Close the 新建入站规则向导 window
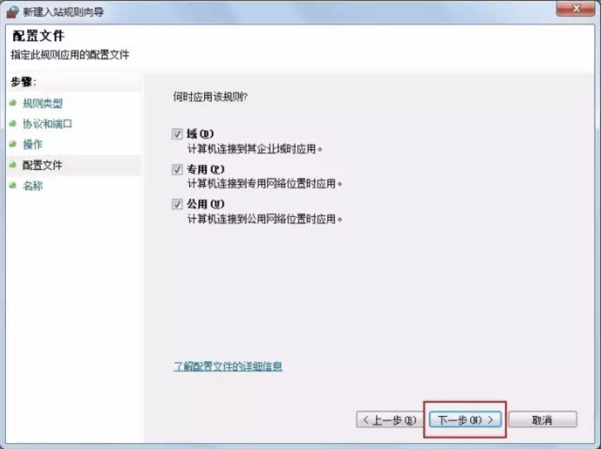The width and height of the screenshot is (601, 449). coord(576,8)
